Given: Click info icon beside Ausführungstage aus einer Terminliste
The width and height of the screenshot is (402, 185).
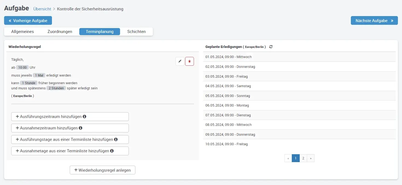Looking at the screenshot, I should (116, 139).
